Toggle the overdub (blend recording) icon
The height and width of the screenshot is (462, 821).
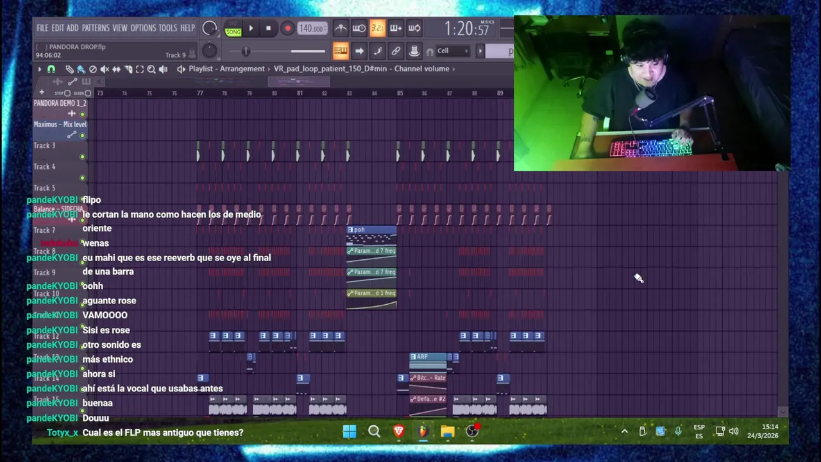pyautogui.click(x=396, y=28)
